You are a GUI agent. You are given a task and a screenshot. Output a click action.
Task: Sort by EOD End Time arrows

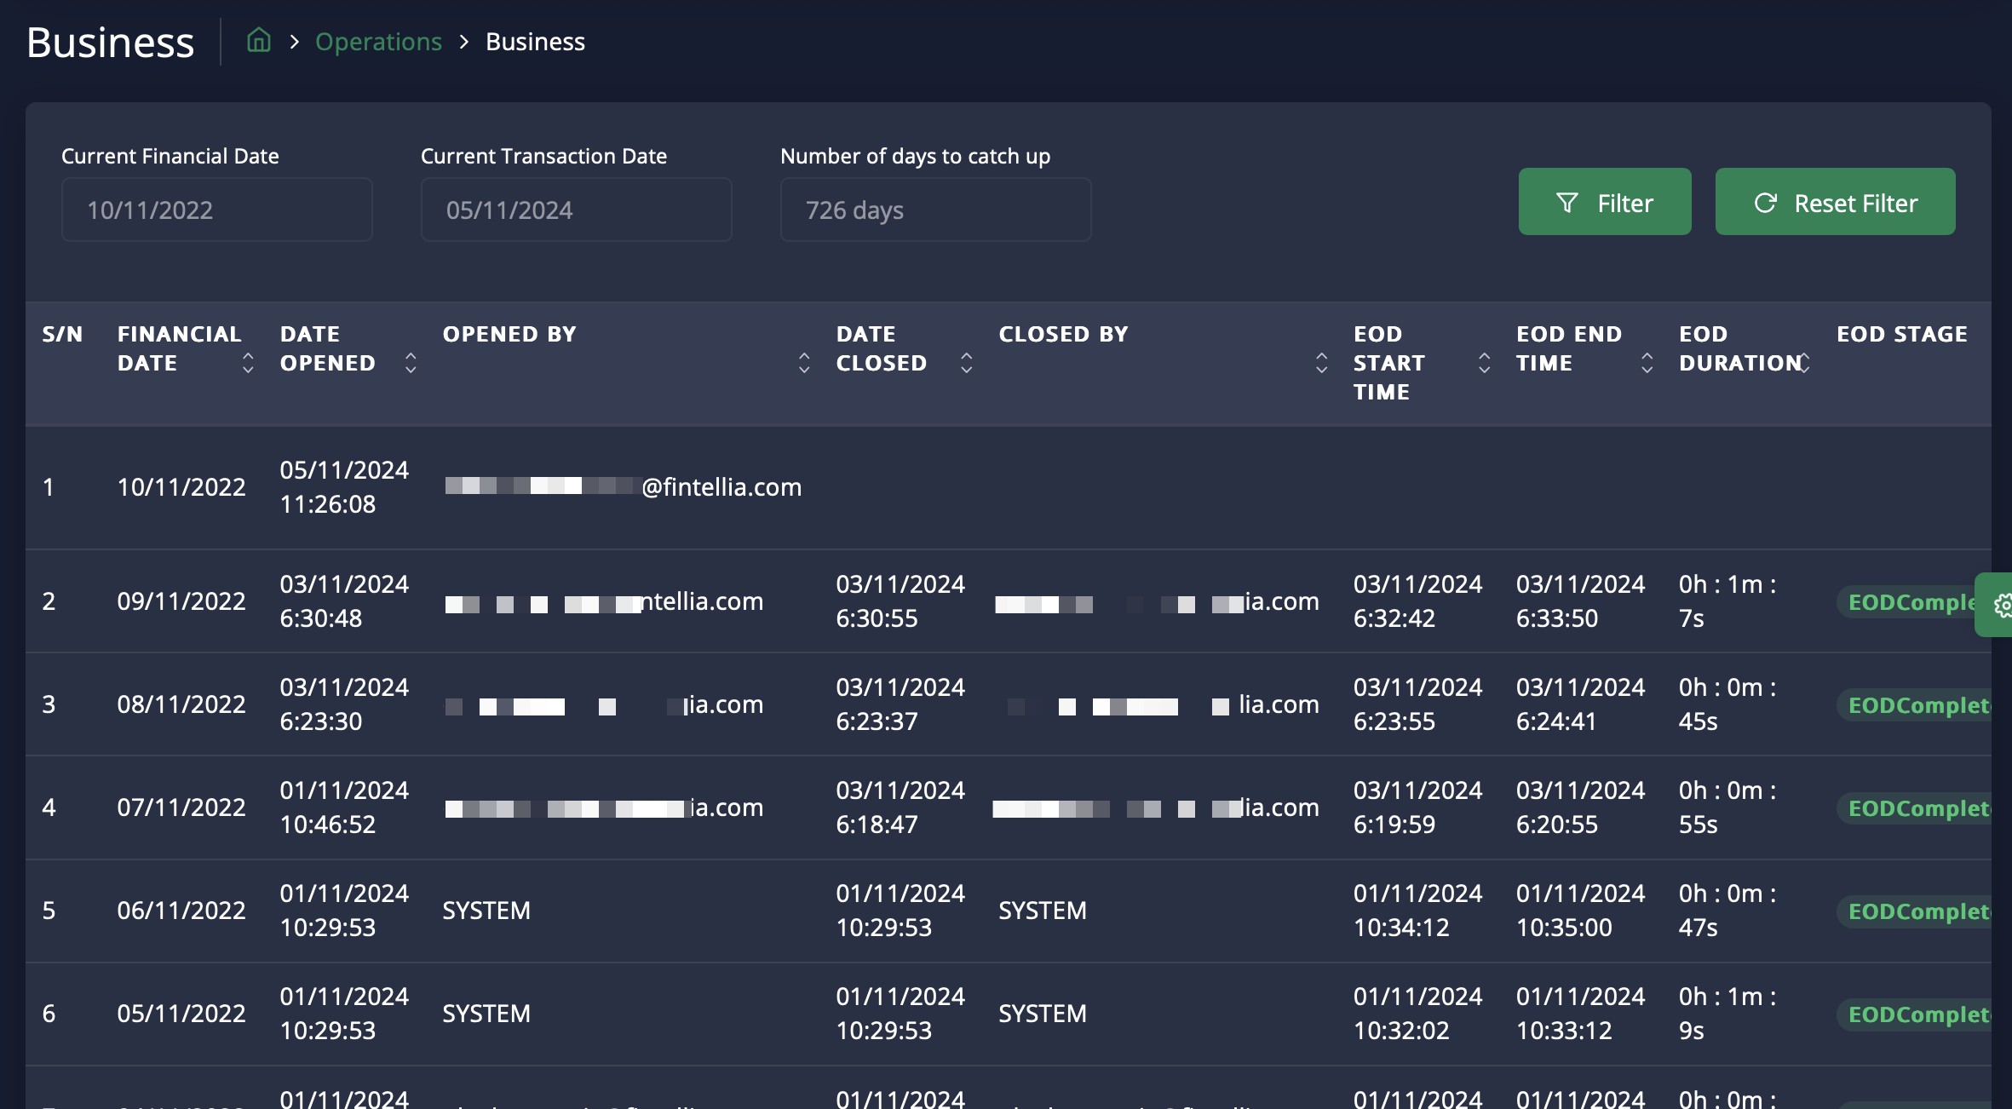pyautogui.click(x=1647, y=363)
